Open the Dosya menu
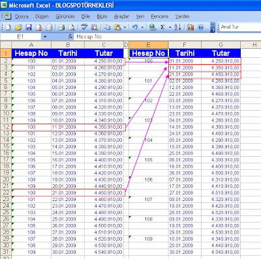261x259 pixels. pyautogui.click(x=22, y=16)
